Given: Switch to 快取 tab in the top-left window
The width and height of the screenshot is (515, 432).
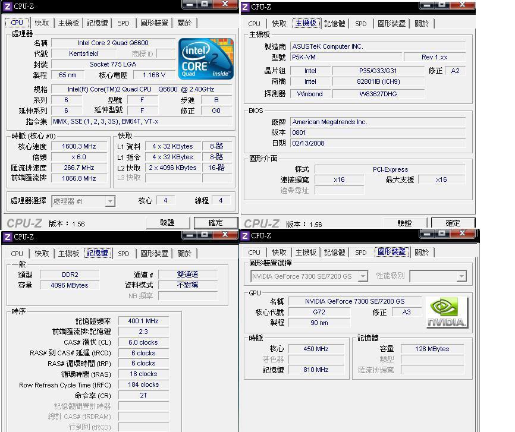Looking at the screenshot, I should click(x=42, y=23).
